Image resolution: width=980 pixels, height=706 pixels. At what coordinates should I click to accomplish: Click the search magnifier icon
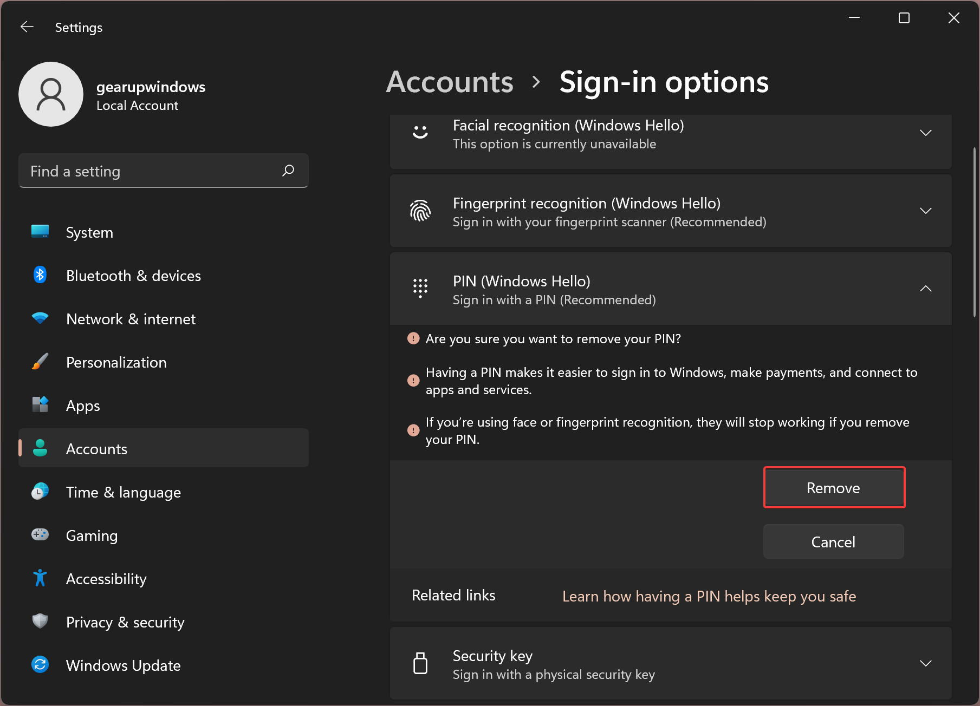(288, 171)
